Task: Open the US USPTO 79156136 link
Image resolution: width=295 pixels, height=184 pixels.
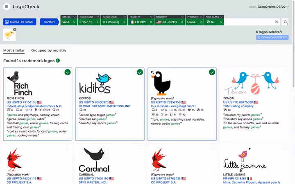Action: point(21,102)
